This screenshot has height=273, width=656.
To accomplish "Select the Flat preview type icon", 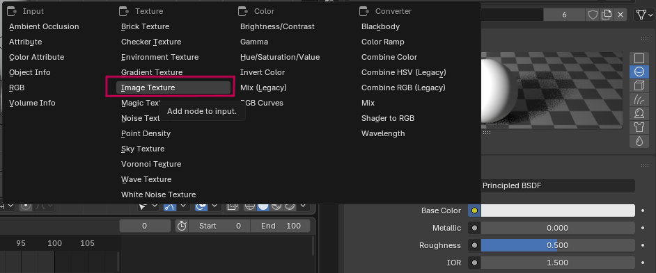I will 639,58.
